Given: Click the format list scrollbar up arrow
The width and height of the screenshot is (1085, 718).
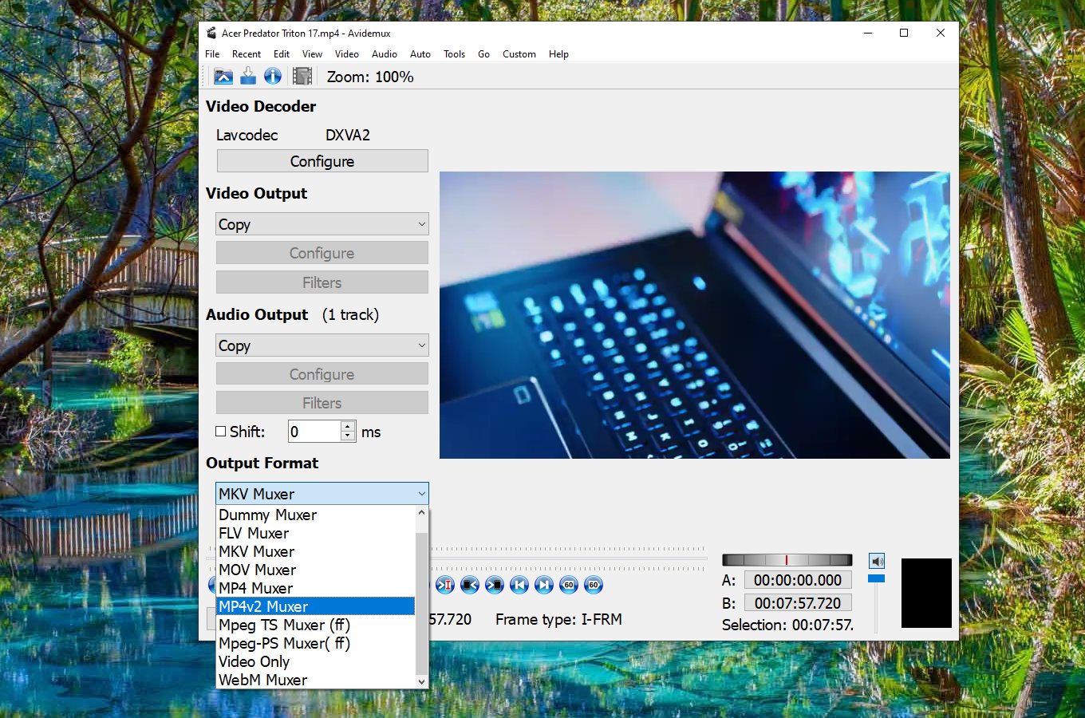Looking at the screenshot, I should 422,513.
